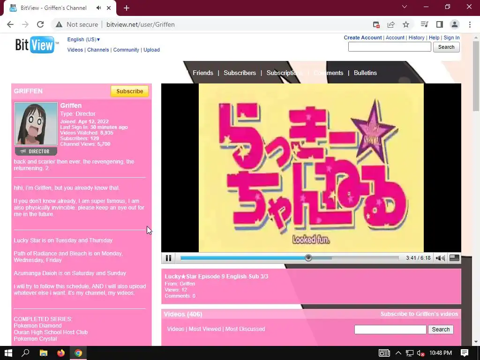
Task: Click the top Search button
Action: [x=446, y=47]
